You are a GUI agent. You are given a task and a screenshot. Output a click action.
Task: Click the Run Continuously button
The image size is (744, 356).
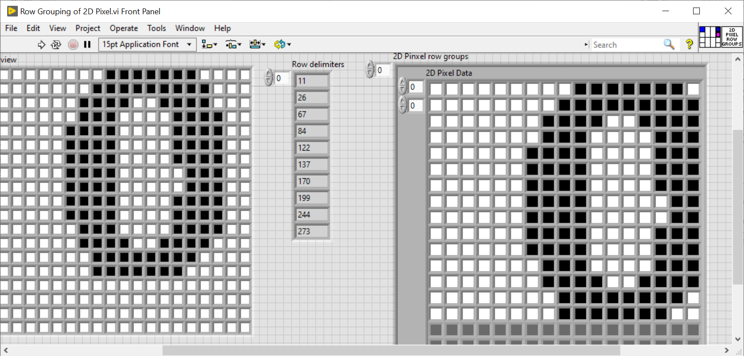(56, 45)
